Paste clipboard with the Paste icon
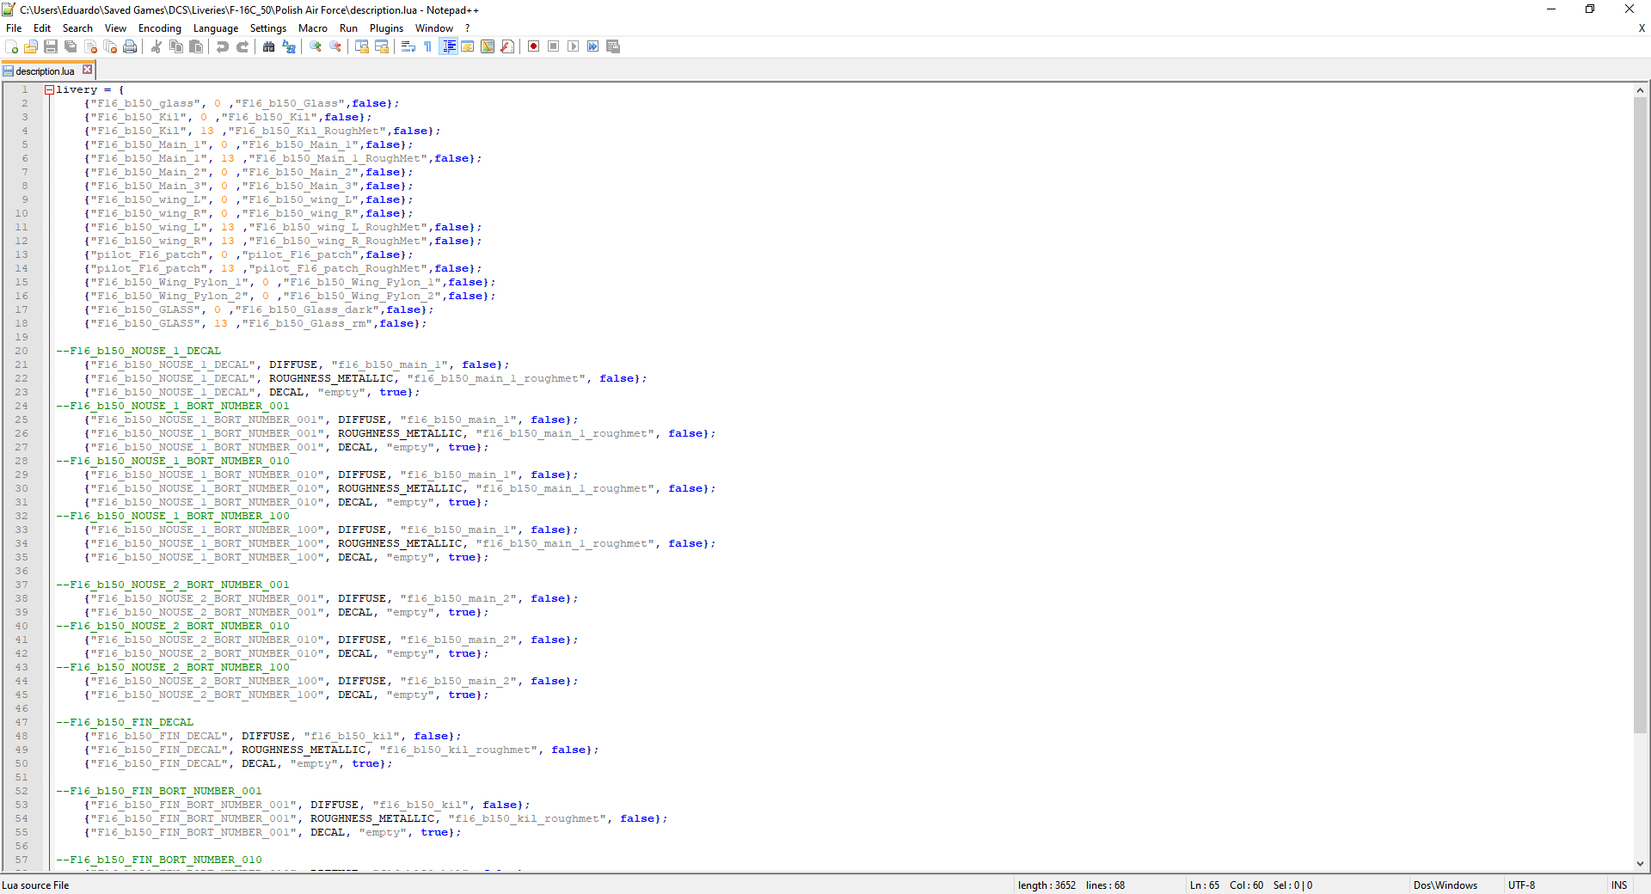The width and height of the screenshot is (1651, 894). [x=196, y=46]
